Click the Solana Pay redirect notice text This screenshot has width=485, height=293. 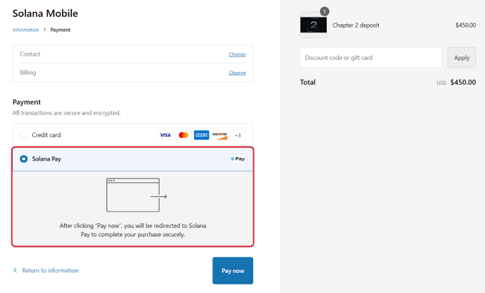point(133,230)
